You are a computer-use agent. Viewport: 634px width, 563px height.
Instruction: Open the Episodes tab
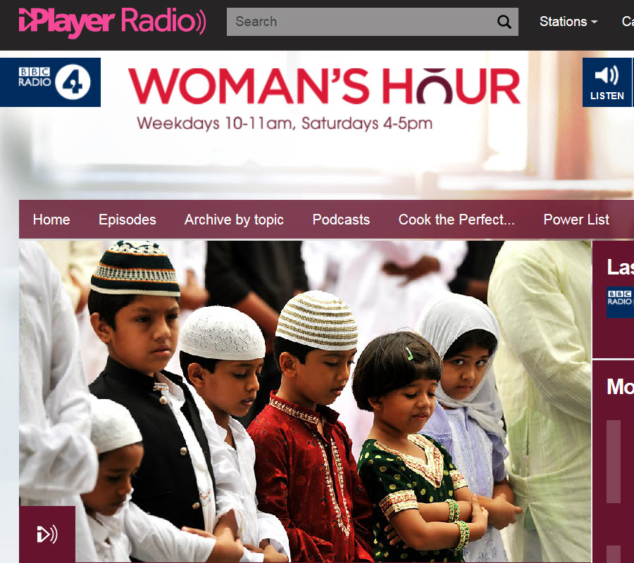click(x=128, y=220)
